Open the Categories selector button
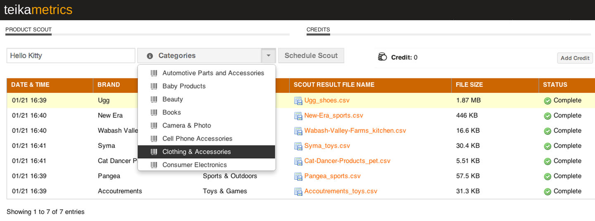This screenshot has height=221, width=595. pos(199,55)
